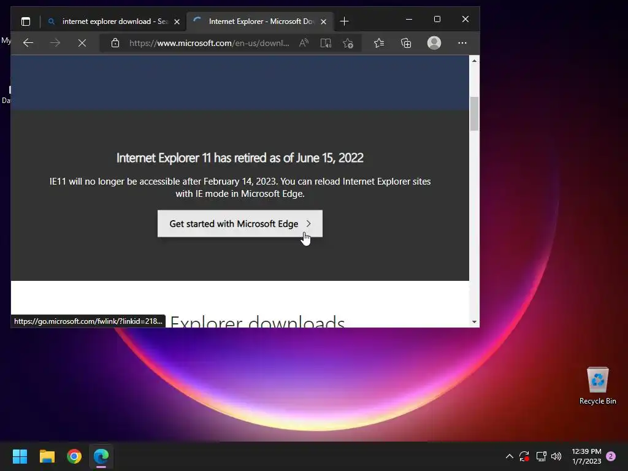Minimize the Edge browser window

pos(409,19)
